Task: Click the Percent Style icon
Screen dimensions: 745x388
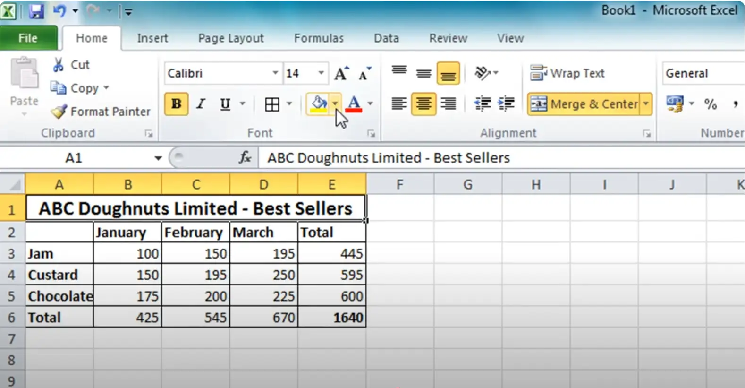Action: point(710,104)
